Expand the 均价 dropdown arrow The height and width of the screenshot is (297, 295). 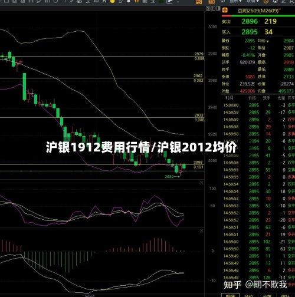point(268,41)
